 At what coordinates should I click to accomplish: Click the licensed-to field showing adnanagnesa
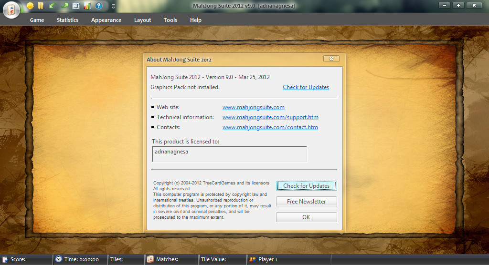(229, 154)
